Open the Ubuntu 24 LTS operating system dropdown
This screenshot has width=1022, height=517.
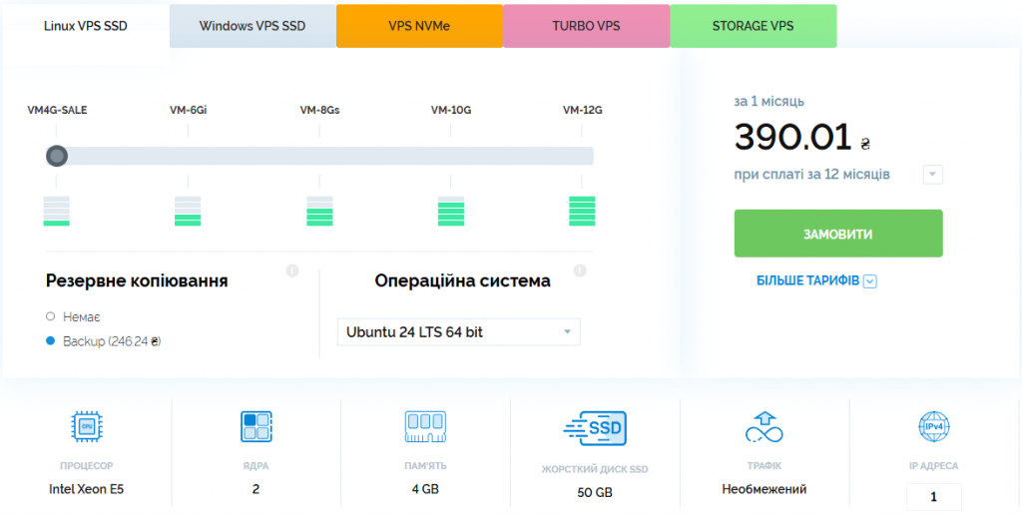[x=459, y=331]
